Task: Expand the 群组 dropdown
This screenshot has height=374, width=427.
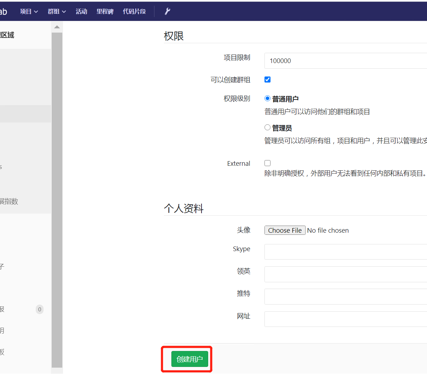Action: point(56,11)
